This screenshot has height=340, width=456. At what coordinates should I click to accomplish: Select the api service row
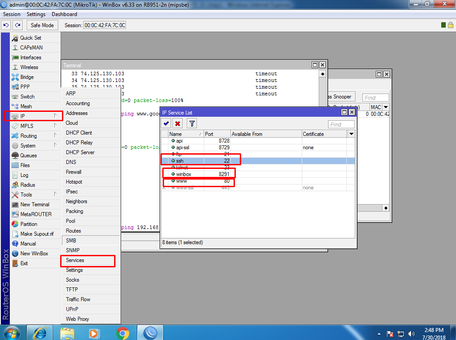click(258, 141)
